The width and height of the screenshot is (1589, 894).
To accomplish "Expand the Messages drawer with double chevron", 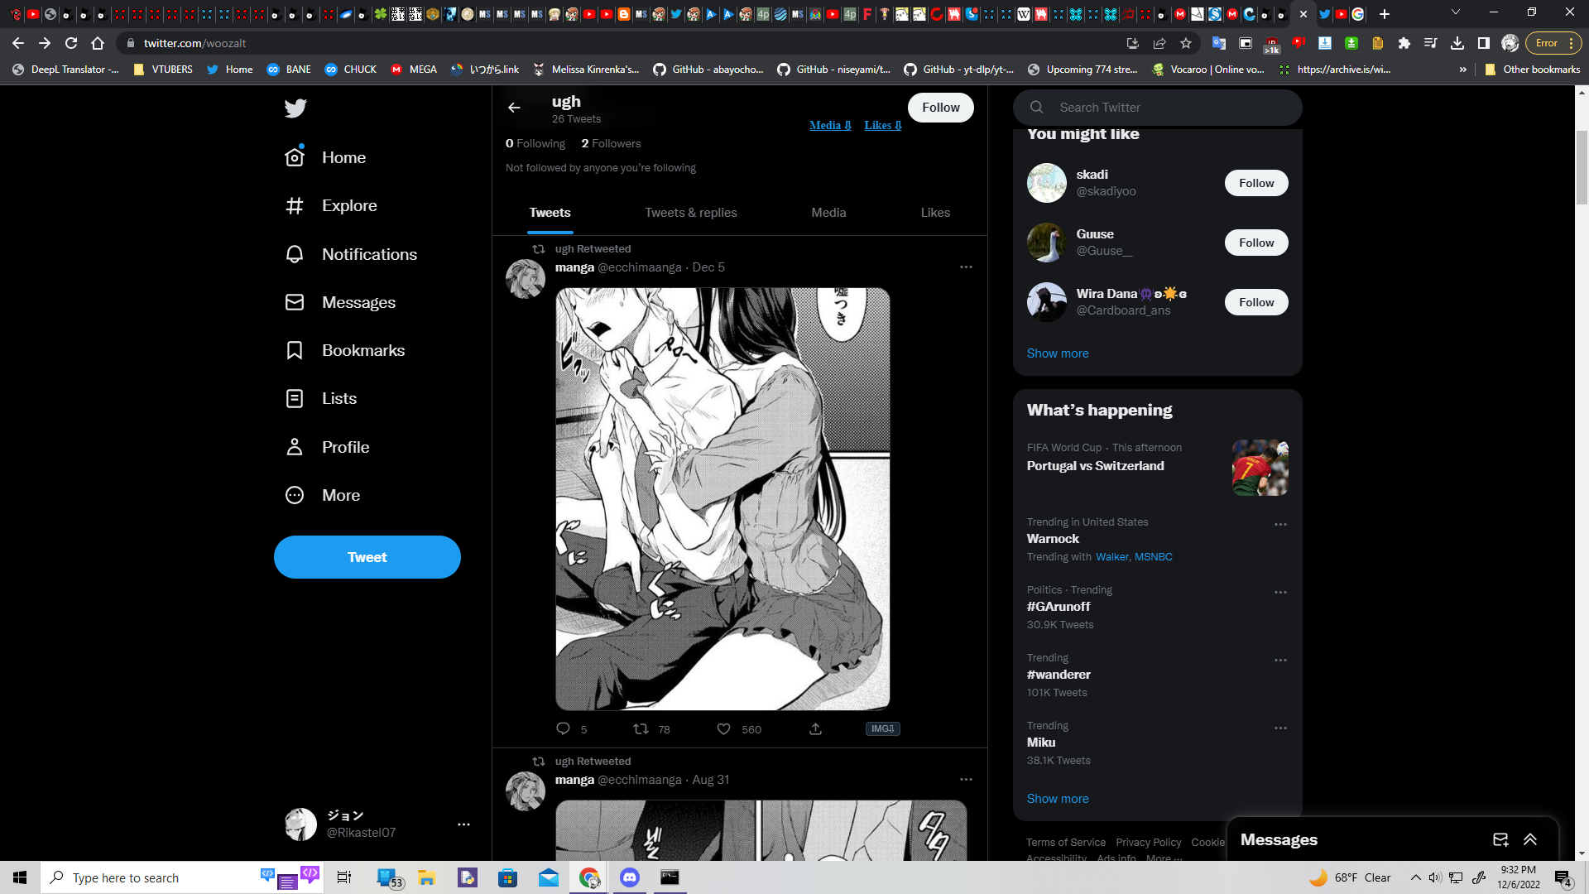I will click(x=1530, y=839).
